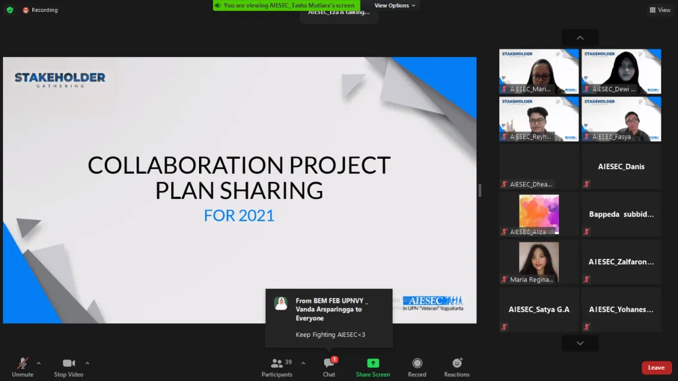This screenshot has width=678, height=381.
Task: Show next participants with down chevron
Action: (580, 343)
